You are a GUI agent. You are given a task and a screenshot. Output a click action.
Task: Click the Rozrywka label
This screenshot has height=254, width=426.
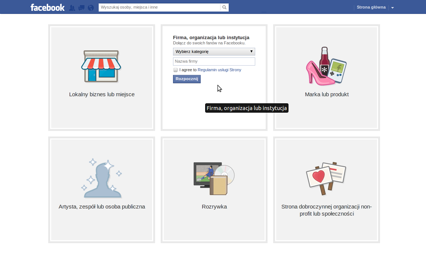click(x=214, y=207)
